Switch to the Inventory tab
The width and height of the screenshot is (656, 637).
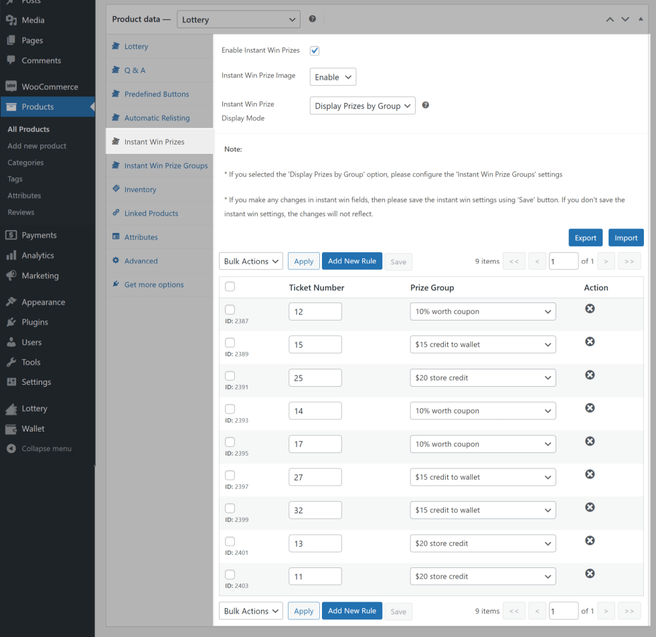(140, 189)
